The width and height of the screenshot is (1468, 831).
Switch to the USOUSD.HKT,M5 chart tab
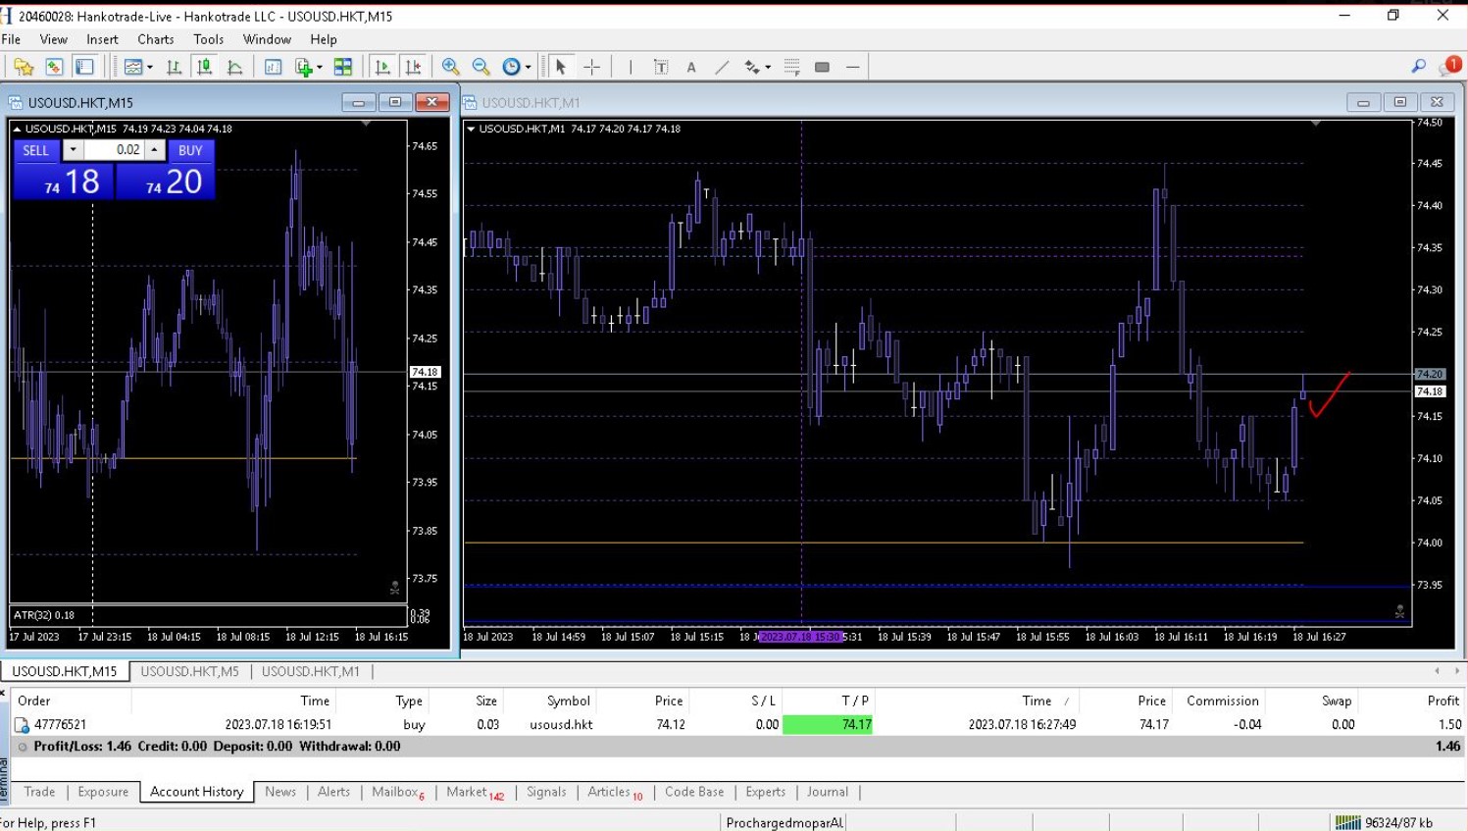click(x=189, y=671)
